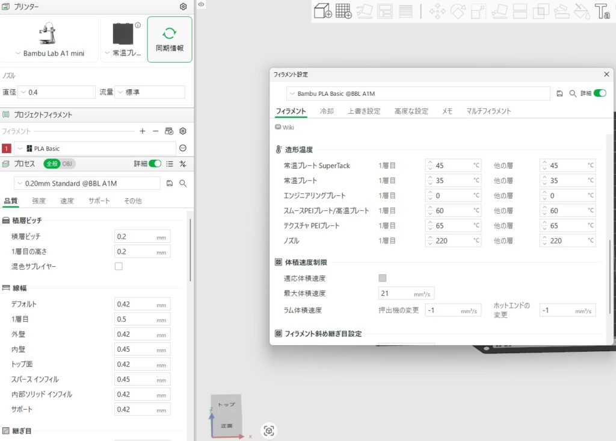Click Add plate grid toolbar icon
This screenshot has height=441, width=616.
(x=343, y=11)
